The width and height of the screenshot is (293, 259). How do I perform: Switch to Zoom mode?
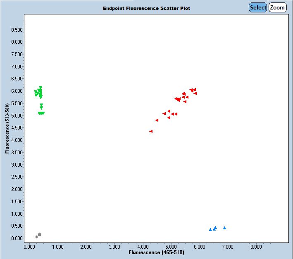coord(277,7)
